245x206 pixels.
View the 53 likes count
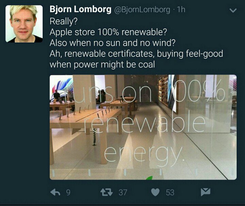[x=170, y=192]
